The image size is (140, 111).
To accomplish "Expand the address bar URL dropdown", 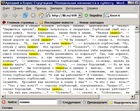I will [x=80, y=15].
